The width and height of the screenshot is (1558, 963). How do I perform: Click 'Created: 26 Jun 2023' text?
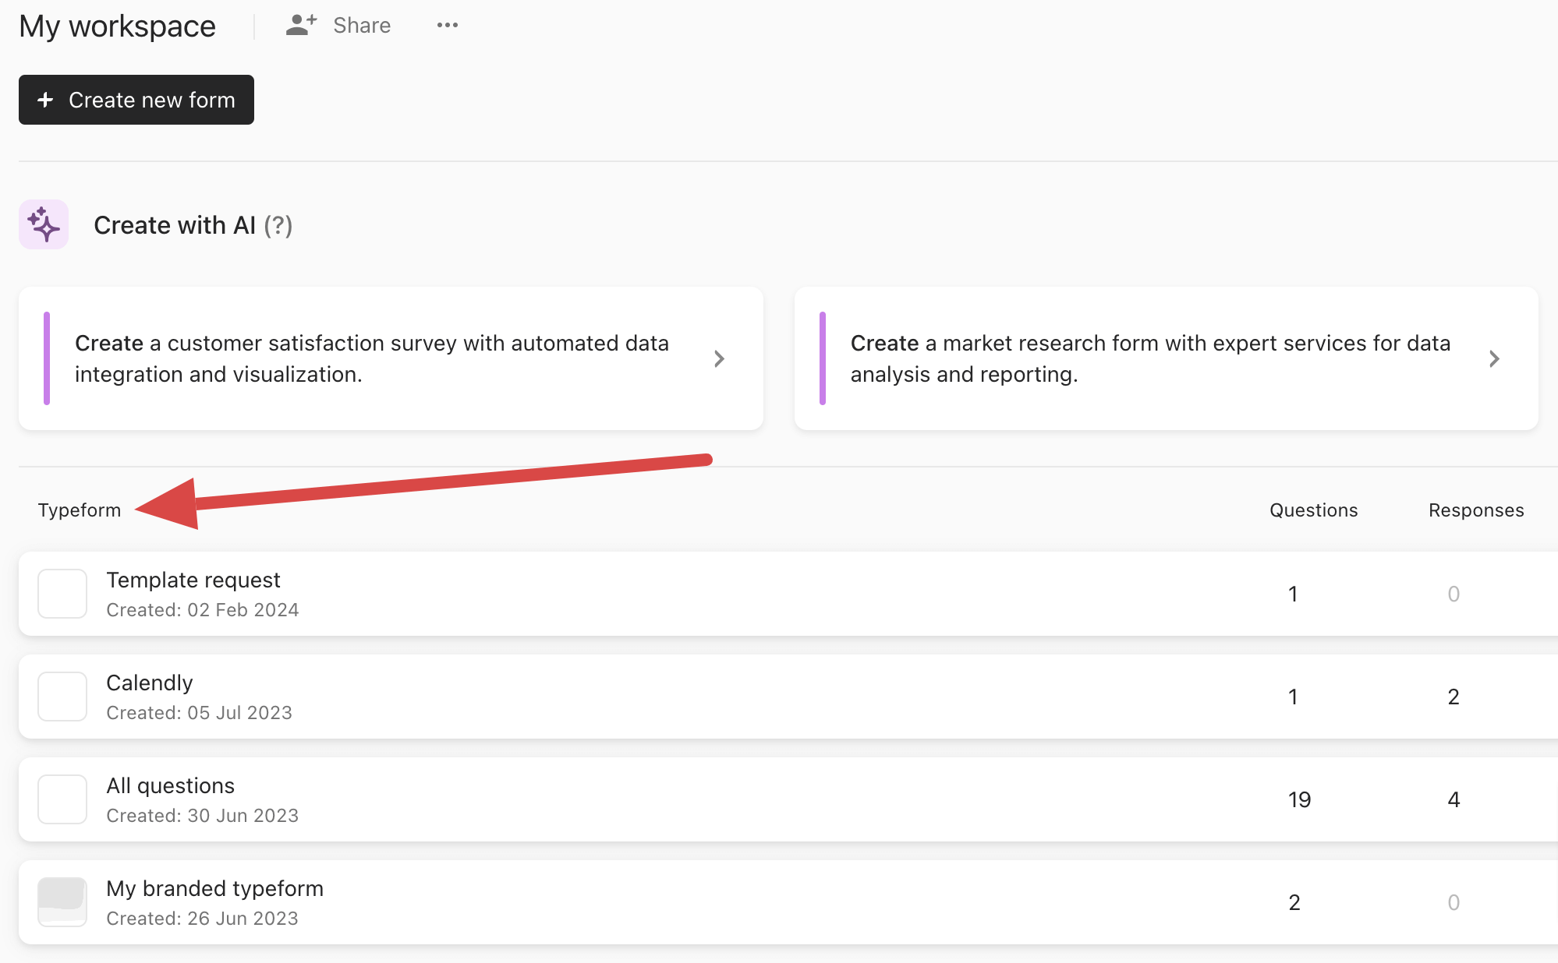tap(203, 919)
